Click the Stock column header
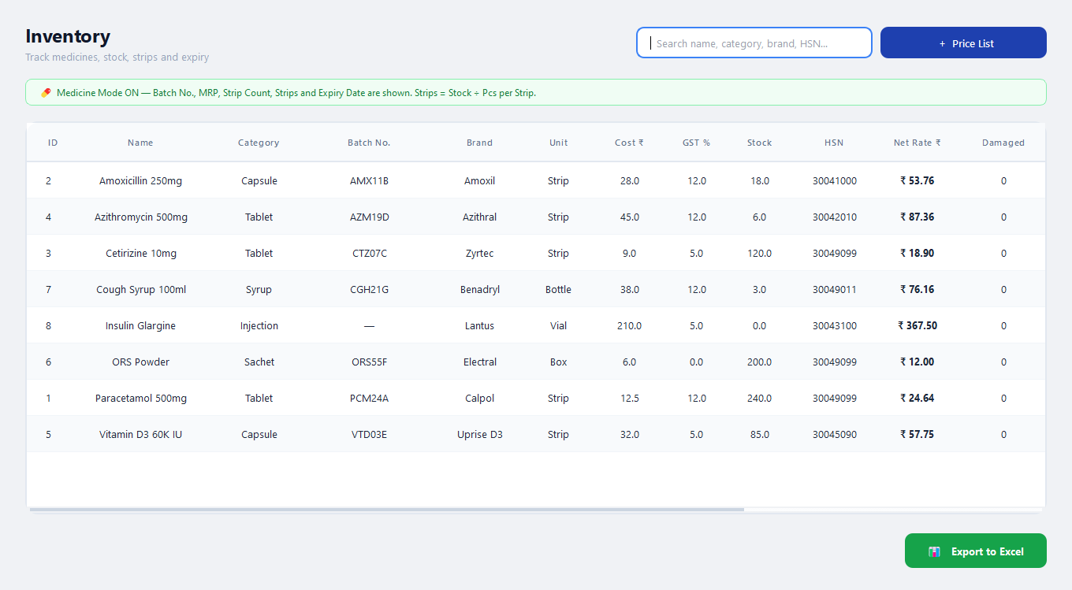The image size is (1072, 590). pyautogui.click(x=759, y=143)
